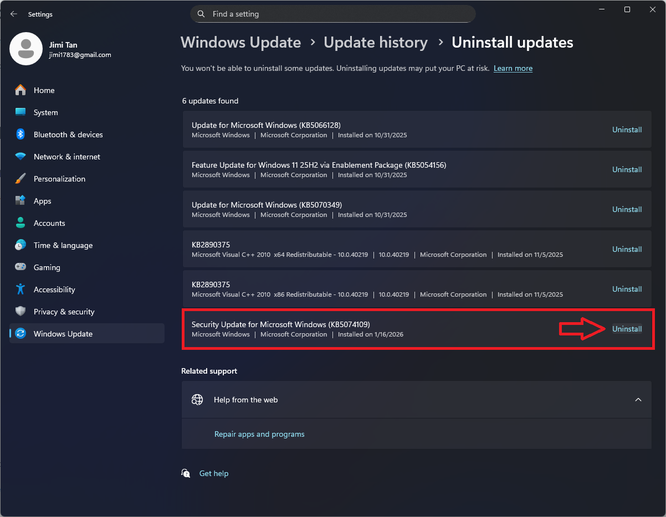The height and width of the screenshot is (517, 666).
Task: Open Repair apps and programs link
Action: [259, 434]
